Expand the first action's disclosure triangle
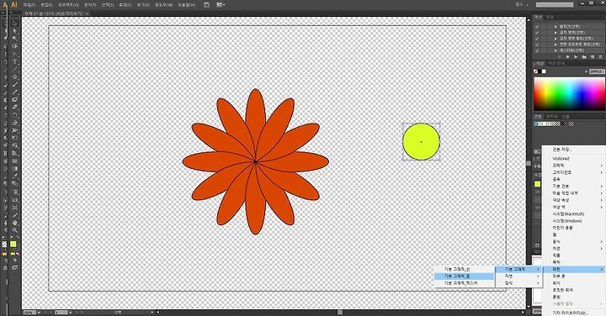The image size is (606, 316). click(x=555, y=27)
